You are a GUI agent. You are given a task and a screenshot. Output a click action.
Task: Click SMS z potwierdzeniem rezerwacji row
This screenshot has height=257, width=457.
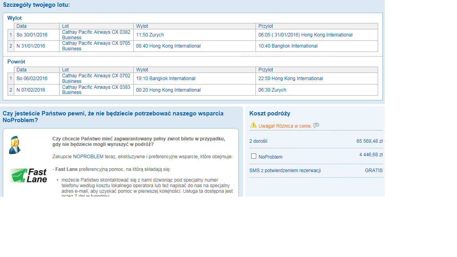pyautogui.click(x=316, y=171)
